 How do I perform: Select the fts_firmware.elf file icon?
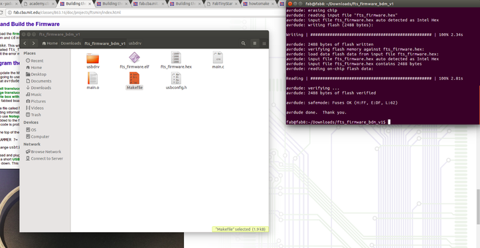[134, 57]
